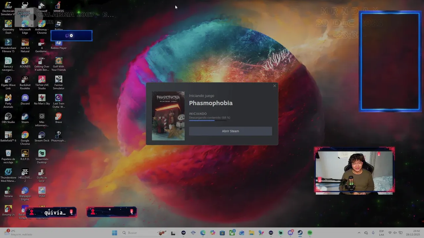Open Spotify from the taskbar
424x238 pixels.
(x=310, y=233)
